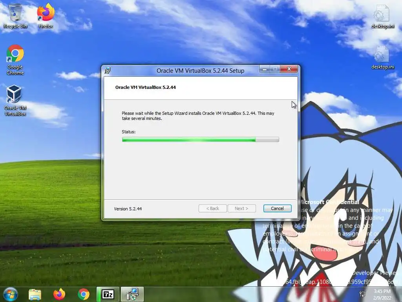Viewport: 402px width, 302px height.
Task: Launch Firefox from the taskbar
Action: (59, 294)
